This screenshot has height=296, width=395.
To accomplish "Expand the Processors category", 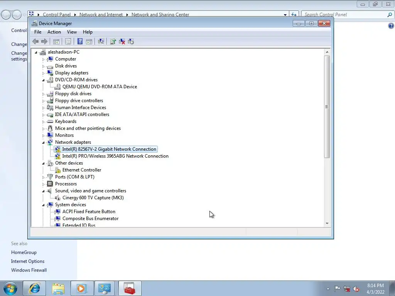I will tap(43, 184).
